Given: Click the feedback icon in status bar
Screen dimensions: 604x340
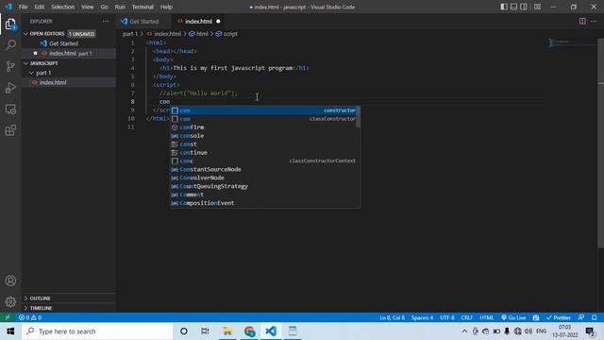Looking at the screenshot, I should pos(581,317).
